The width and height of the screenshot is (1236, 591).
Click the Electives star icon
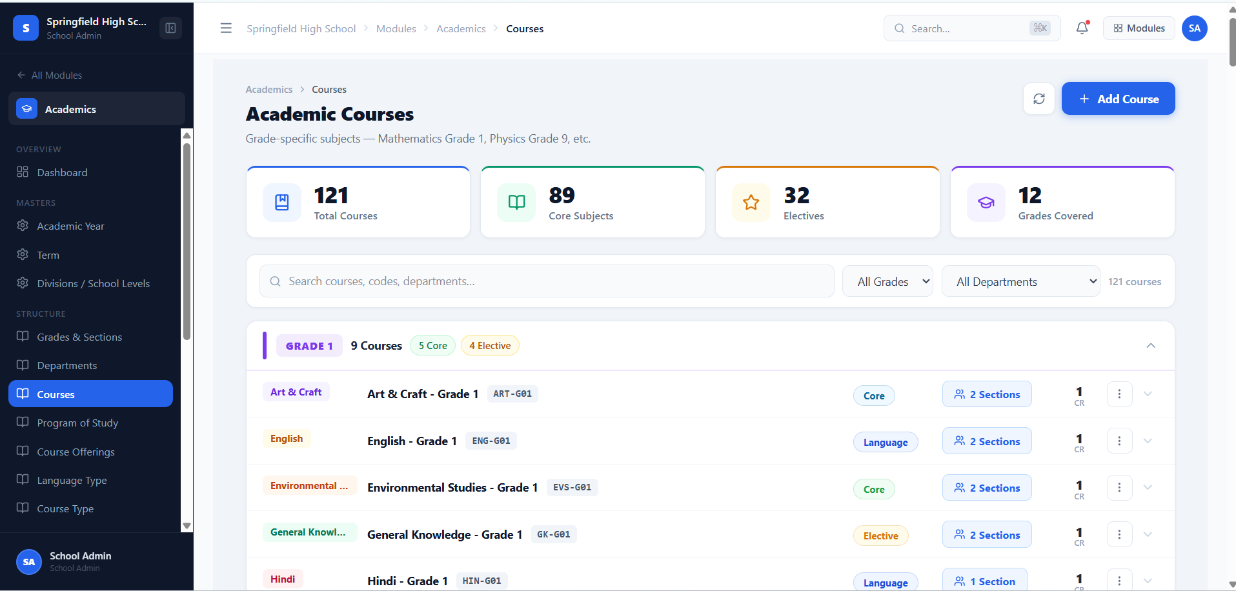click(x=751, y=203)
